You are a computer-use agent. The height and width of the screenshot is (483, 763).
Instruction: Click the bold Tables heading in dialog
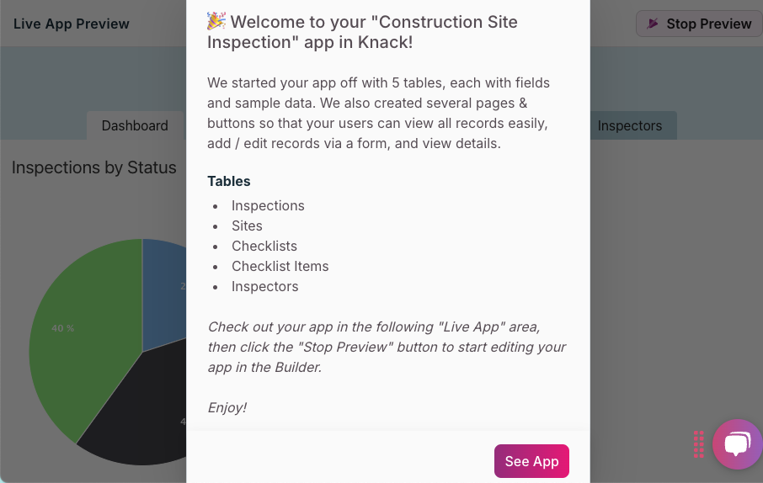pos(229,181)
